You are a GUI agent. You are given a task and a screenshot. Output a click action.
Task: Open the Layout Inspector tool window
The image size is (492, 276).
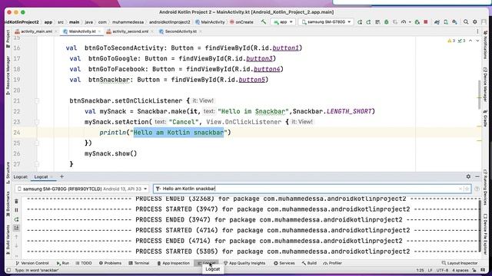(460, 263)
